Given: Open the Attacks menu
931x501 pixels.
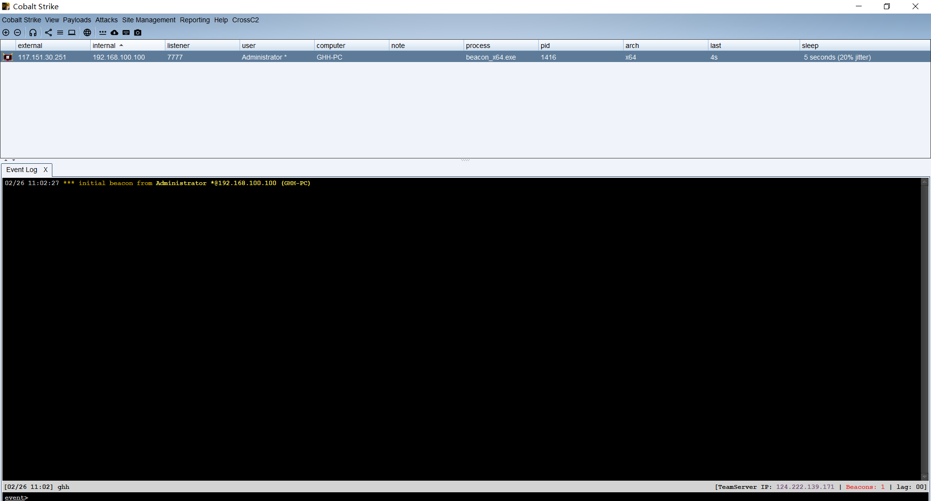Looking at the screenshot, I should pyautogui.click(x=106, y=20).
